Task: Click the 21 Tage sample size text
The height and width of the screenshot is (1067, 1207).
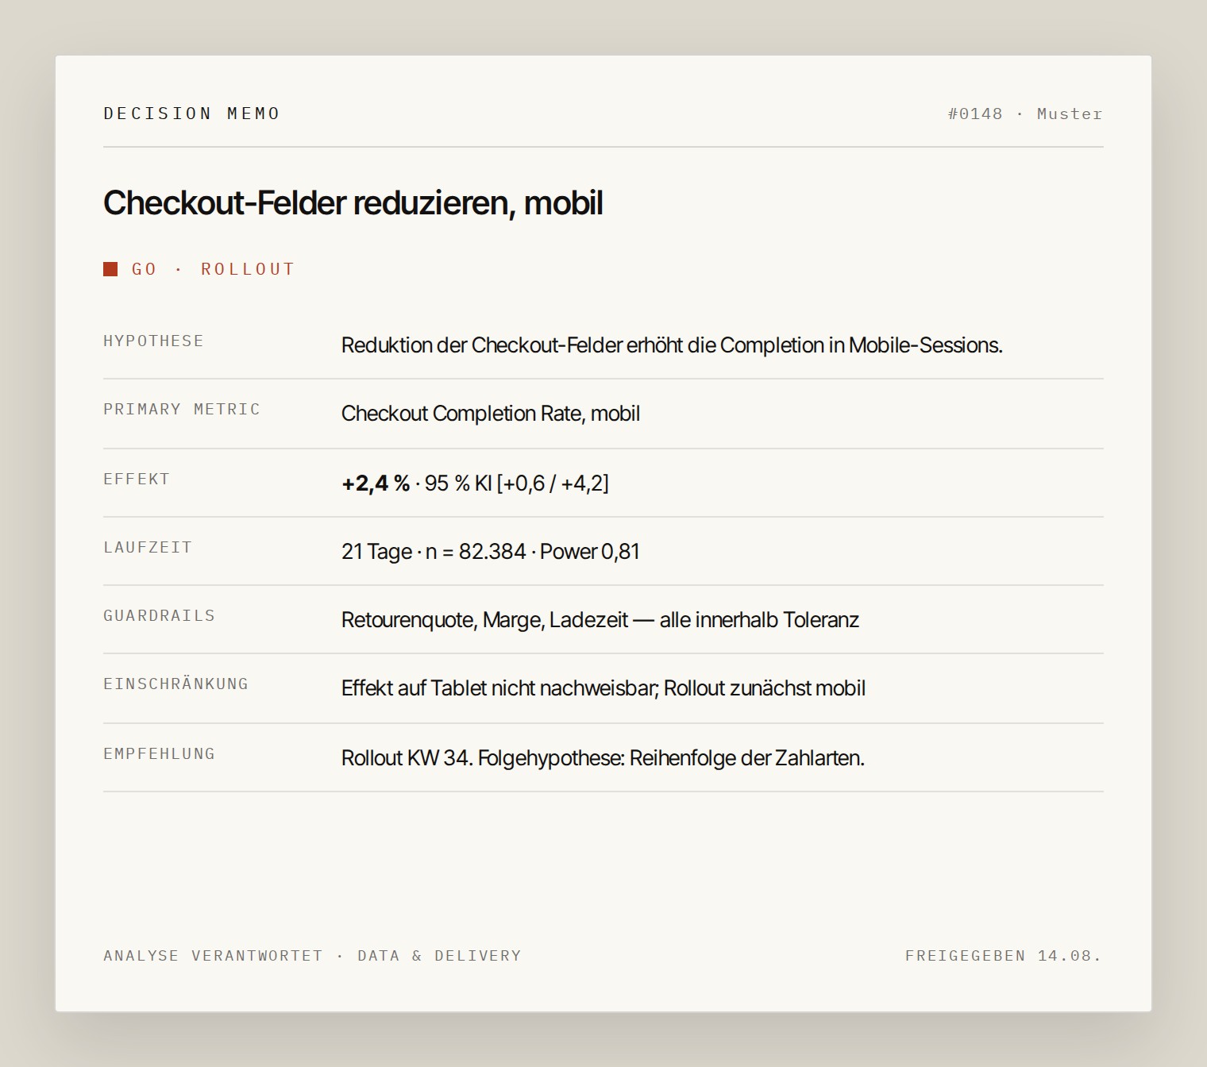Action: point(491,552)
